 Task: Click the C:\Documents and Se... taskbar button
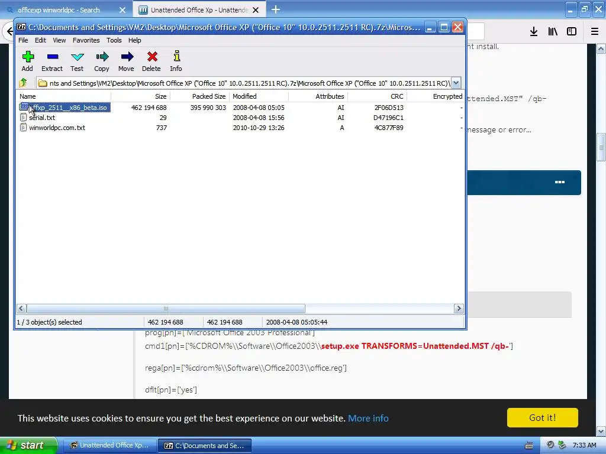tap(205, 446)
